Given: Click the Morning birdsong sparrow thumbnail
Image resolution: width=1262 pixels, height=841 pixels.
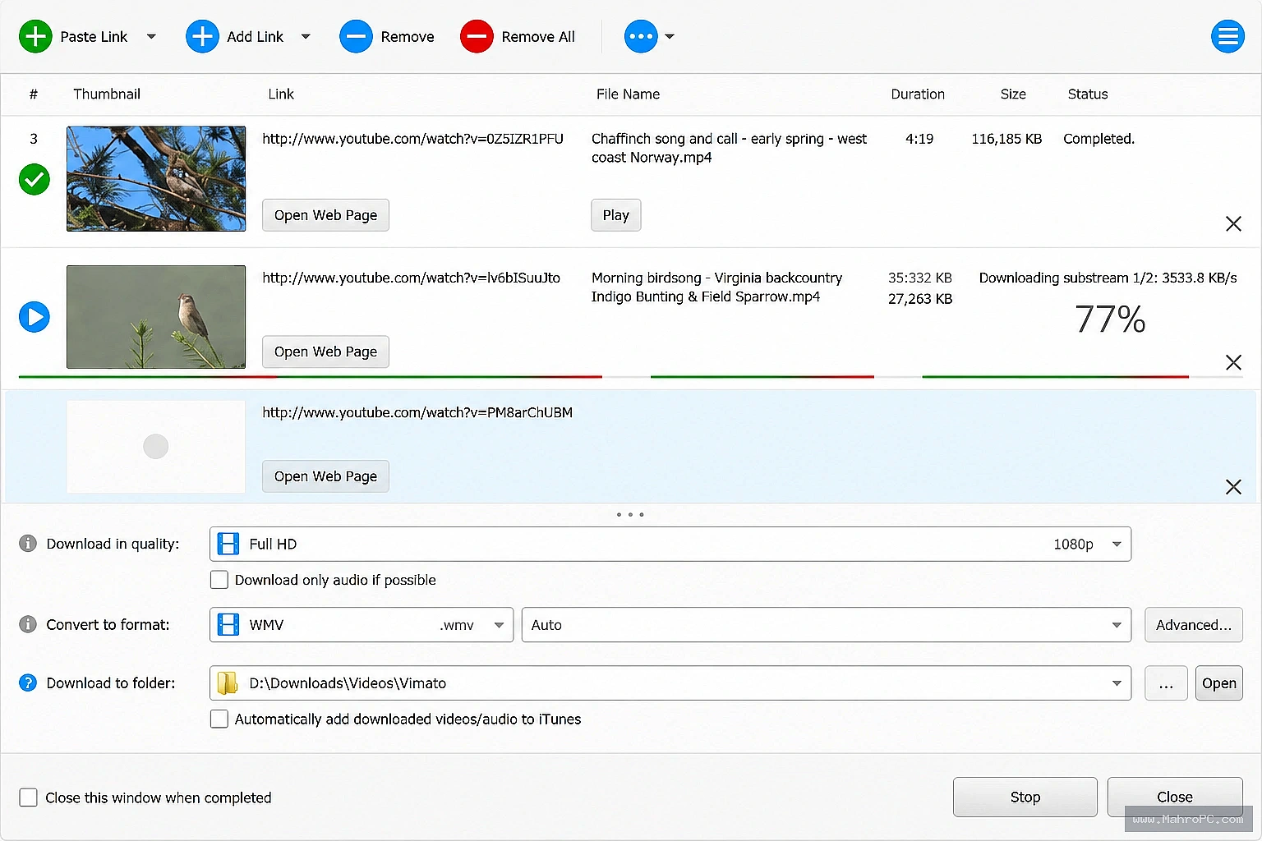Looking at the screenshot, I should 156,316.
